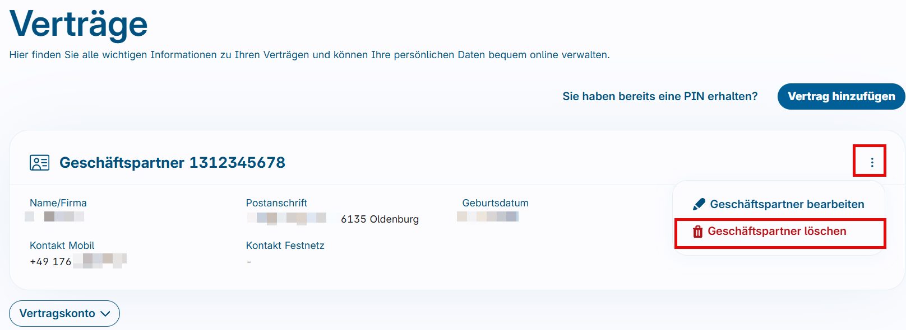Viewport: 906px width, 330px height.
Task: Choose Geschäftspartner bearbeiten from the menu
Action: click(779, 204)
